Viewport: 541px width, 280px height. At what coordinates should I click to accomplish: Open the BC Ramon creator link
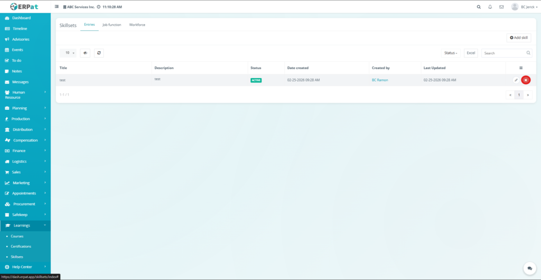click(x=380, y=80)
